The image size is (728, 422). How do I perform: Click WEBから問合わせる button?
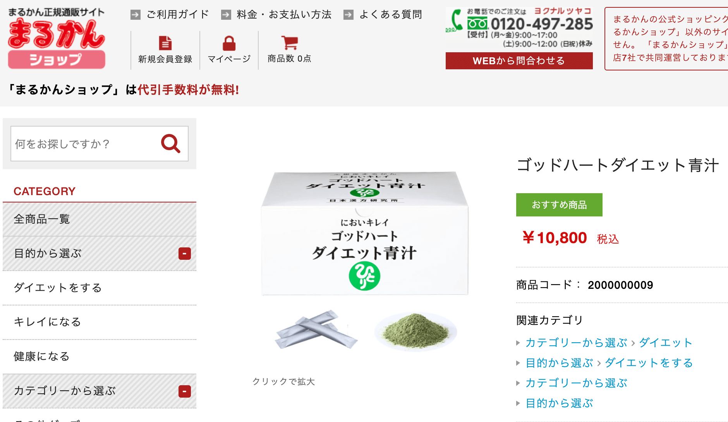(519, 61)
